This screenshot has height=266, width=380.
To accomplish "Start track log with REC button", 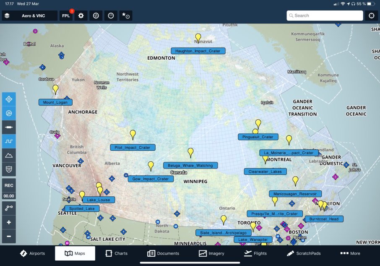I will (x=9, y=185).
